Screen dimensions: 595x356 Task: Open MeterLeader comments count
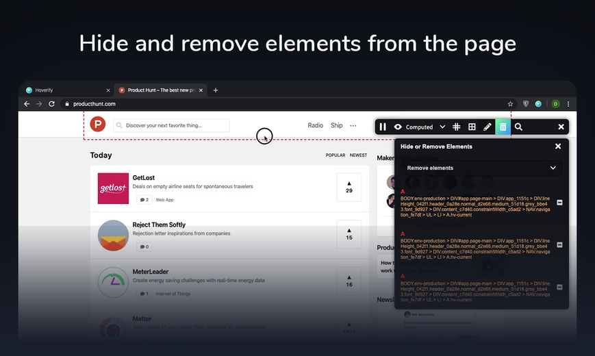[144, 294]
